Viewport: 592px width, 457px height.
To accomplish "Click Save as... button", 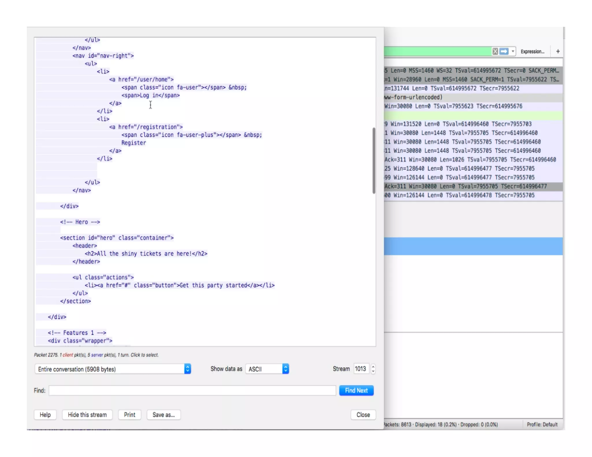I will tap(164, 415).
